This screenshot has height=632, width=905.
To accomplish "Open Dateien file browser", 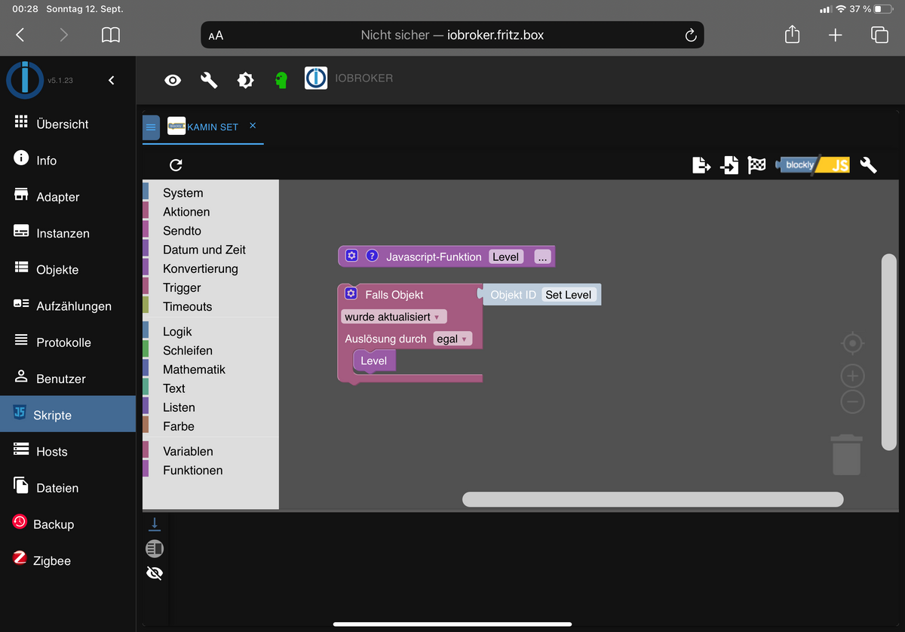I will (68, 487).
